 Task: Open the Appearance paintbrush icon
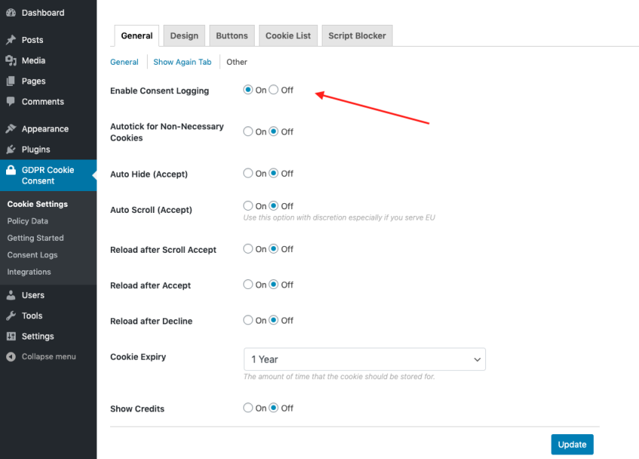tap(12, 129)
